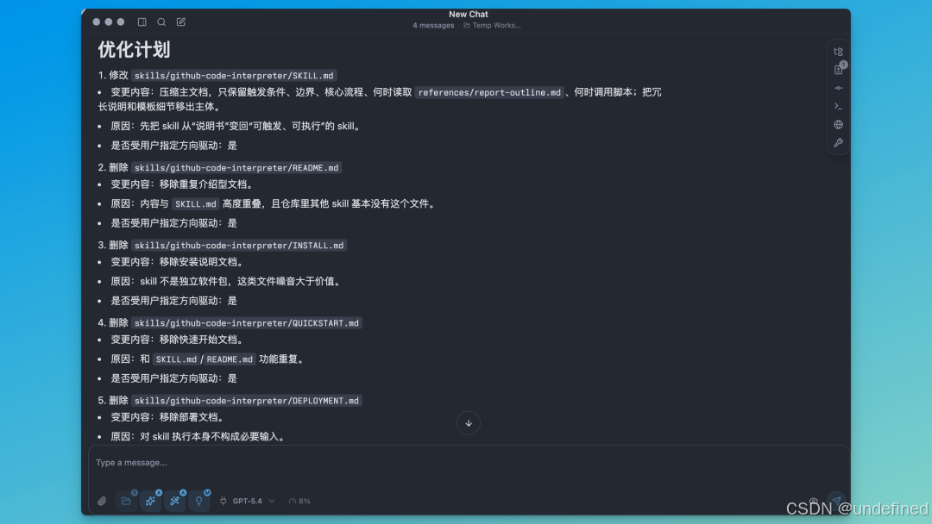Screen dimensions: 932x524
Task: Click the line 变更内容：移除快速开始文档。
Action: pos(179,340)
